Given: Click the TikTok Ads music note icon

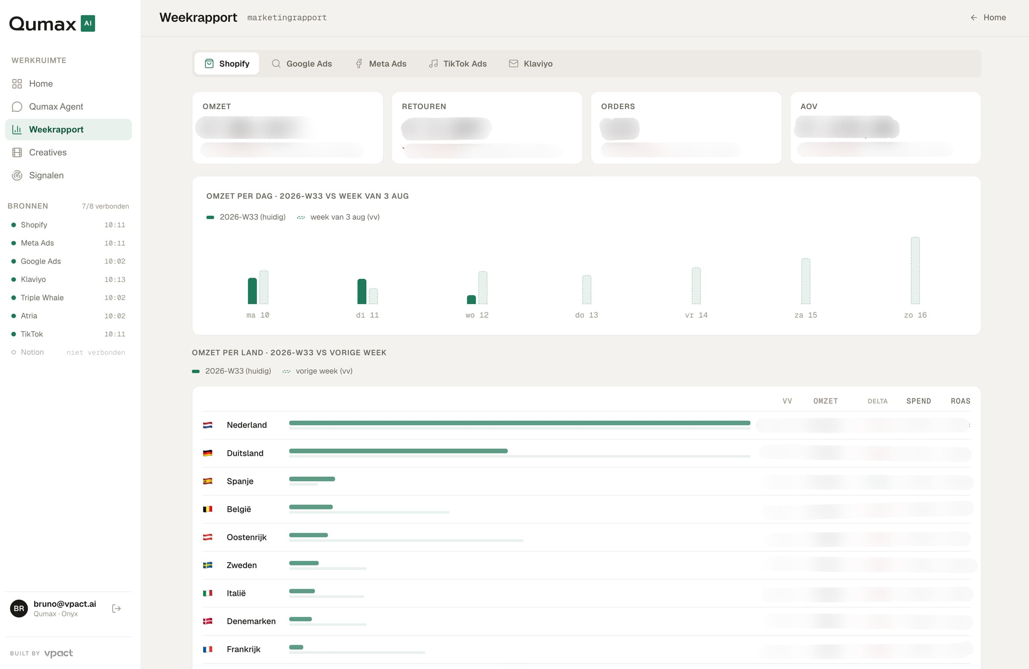Looking at the screenshot, I should (x=433, y=64).
